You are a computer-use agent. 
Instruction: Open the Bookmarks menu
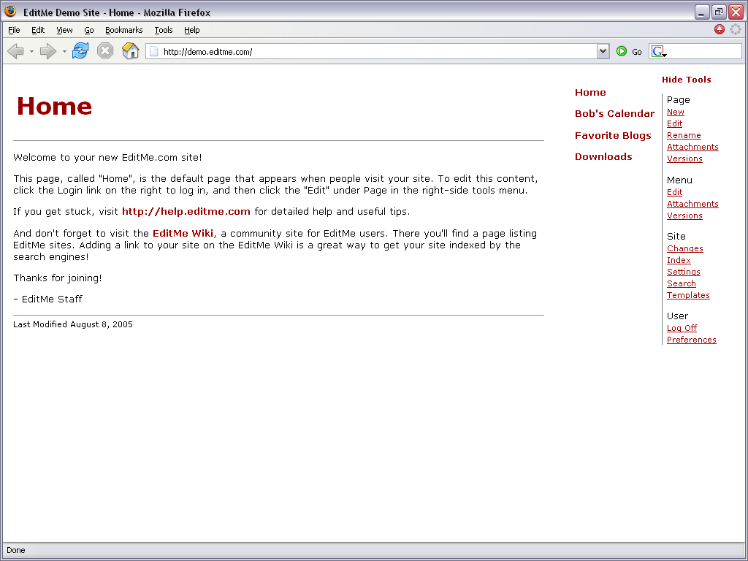click(x=123, y=30)
